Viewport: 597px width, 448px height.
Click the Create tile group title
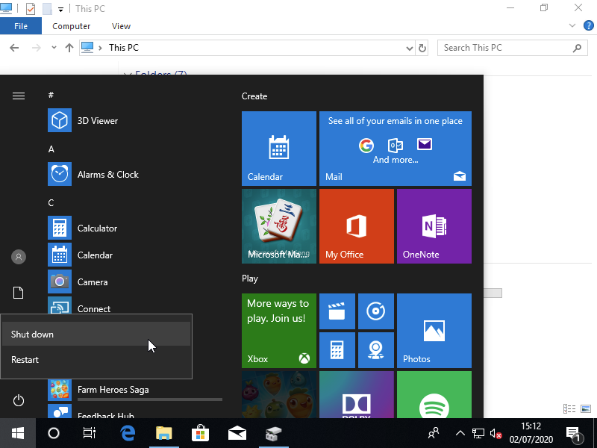click(x=254, y=96)
